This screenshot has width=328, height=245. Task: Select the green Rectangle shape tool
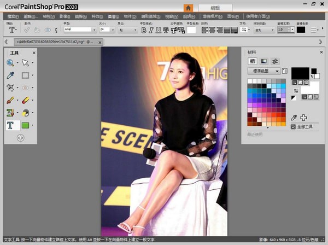click(25, 125)
